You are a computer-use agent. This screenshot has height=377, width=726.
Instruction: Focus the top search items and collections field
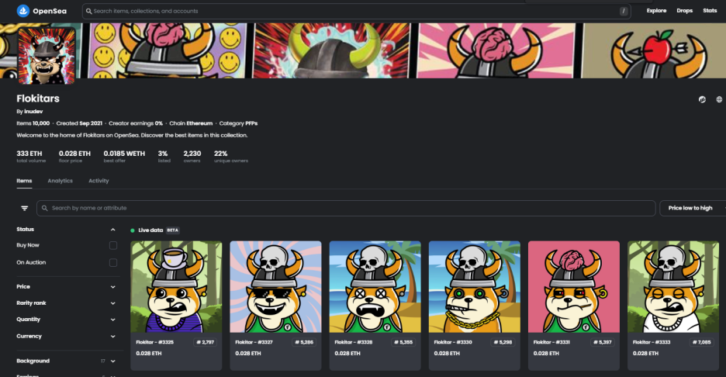tap(357, 11)
